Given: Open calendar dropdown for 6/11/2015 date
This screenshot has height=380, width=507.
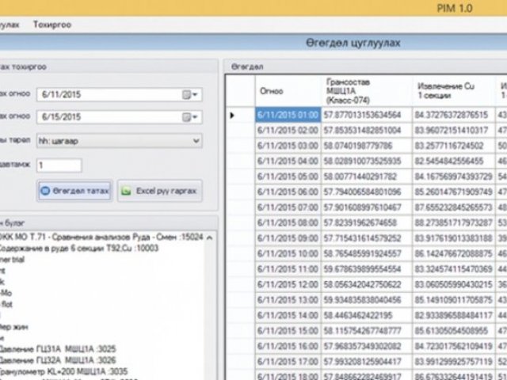Looking at the screenshot, I should (x=190, y=95).
